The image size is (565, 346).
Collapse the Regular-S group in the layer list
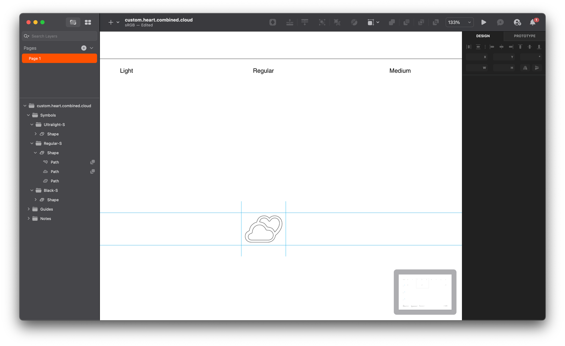[31, 143]
